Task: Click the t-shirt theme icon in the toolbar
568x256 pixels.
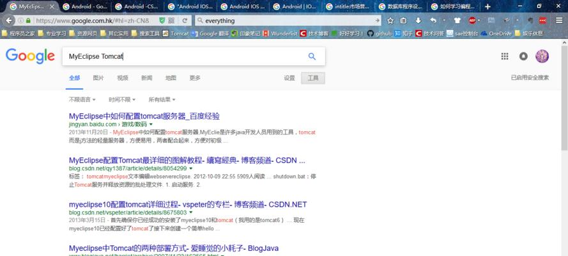Action: tap(457, 20)
